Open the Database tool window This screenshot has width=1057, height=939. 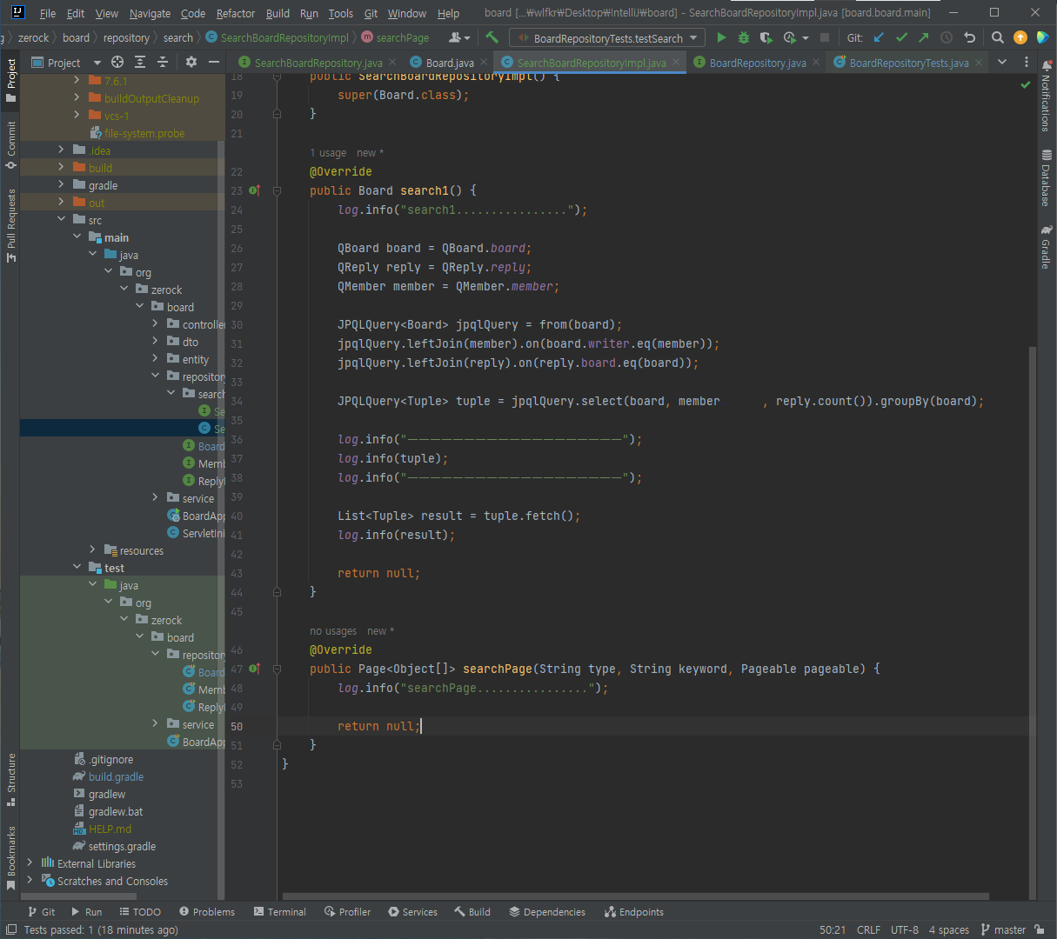click(1046, 177)
